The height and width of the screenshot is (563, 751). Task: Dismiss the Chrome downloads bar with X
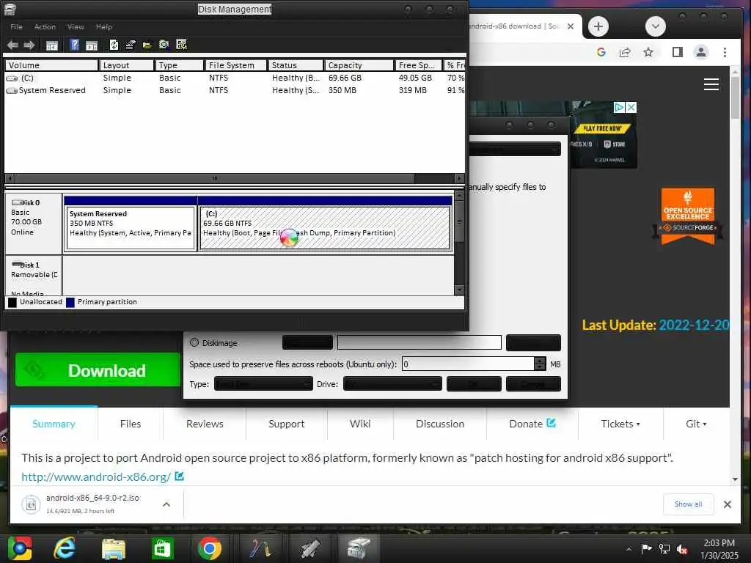(728, 504)
